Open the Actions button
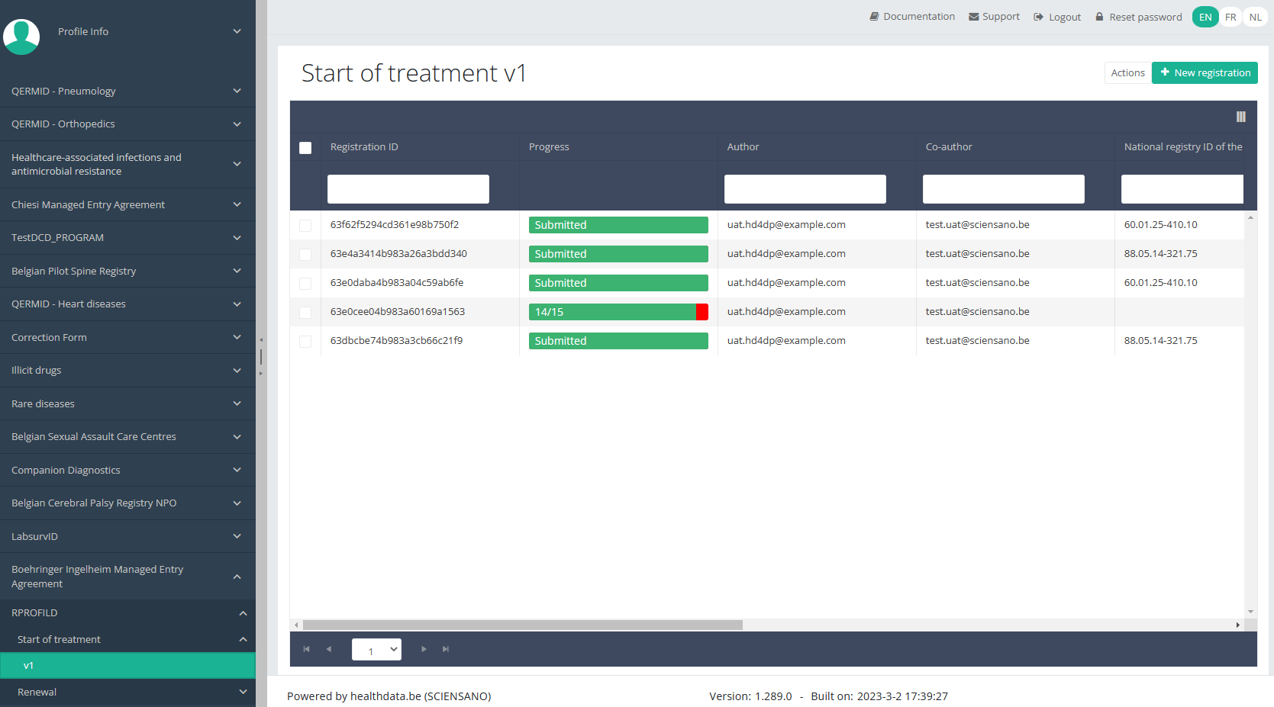1274x707 pixels. (1127, 73)
